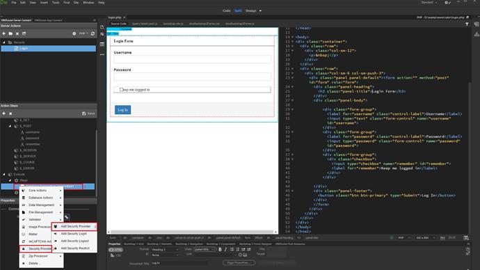Focus the Password field in preview
Image resolution: width=480 pixels, height=270 pixels.
tap(192, 77)
